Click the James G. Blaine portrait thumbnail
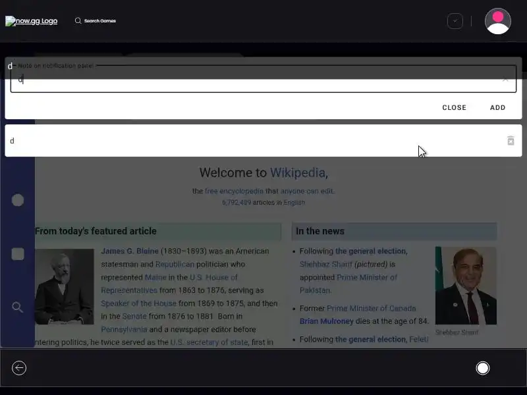Screen dimensions: 527x395 tap(64, 286)
